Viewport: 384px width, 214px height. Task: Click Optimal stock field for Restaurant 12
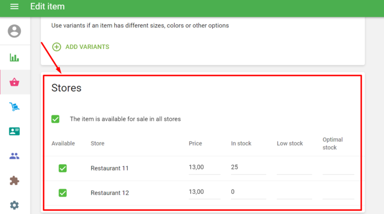338,192
